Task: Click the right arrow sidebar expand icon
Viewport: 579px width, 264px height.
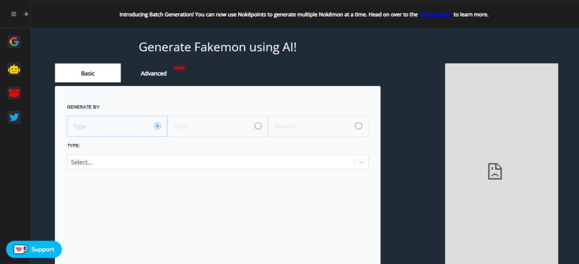Action: (25, 14)
